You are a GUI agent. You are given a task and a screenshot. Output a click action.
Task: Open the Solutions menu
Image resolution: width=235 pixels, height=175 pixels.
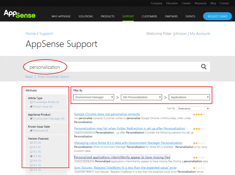pyautogui.click(x=86, y=16)
